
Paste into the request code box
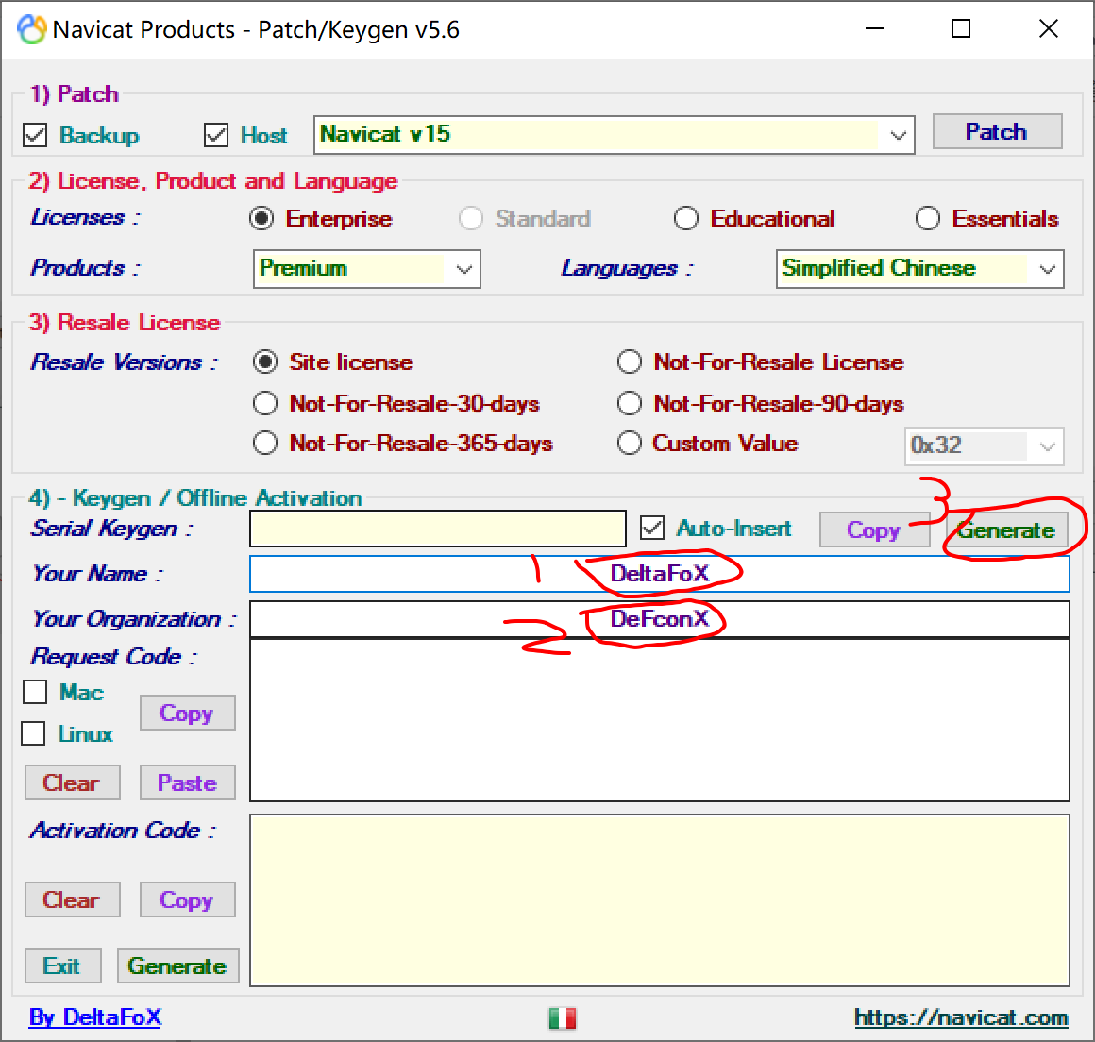pyautogui.click(x=187, y=782)
